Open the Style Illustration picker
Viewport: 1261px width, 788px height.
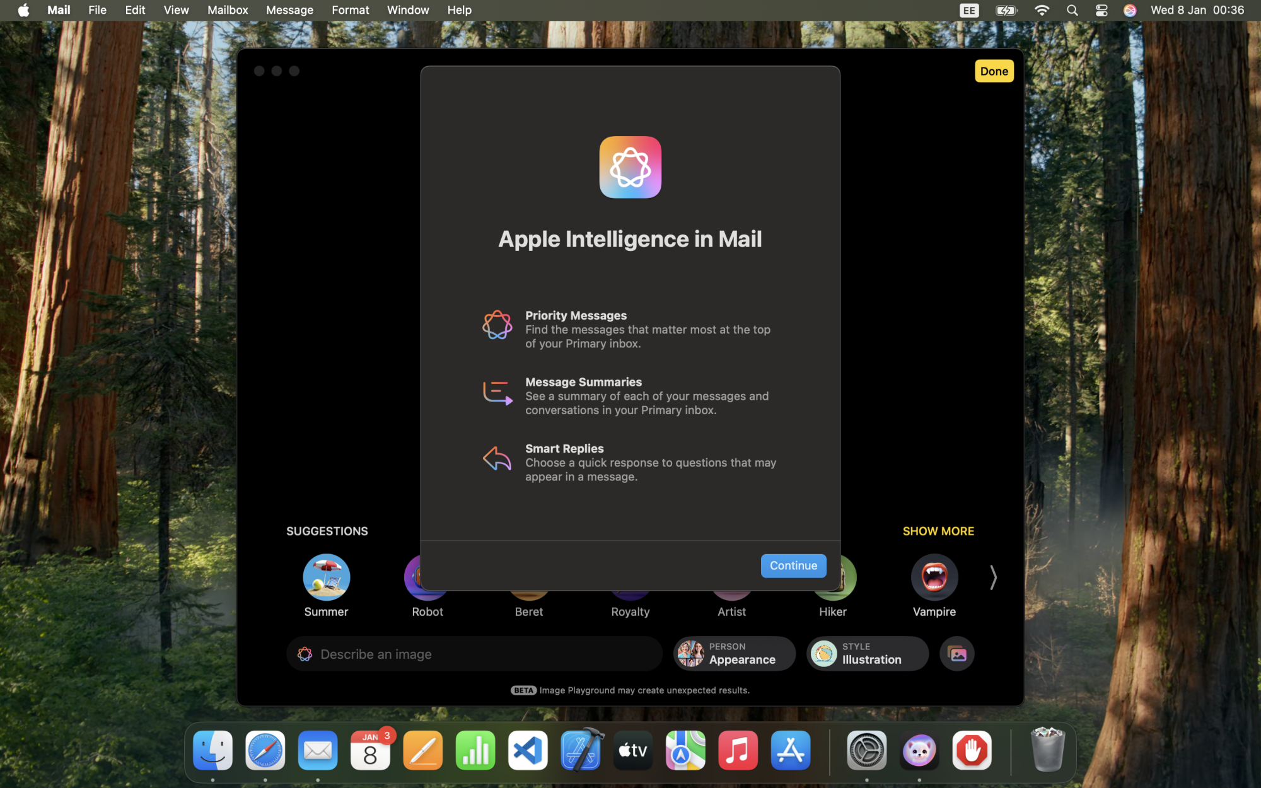click(x=868, y=654)
